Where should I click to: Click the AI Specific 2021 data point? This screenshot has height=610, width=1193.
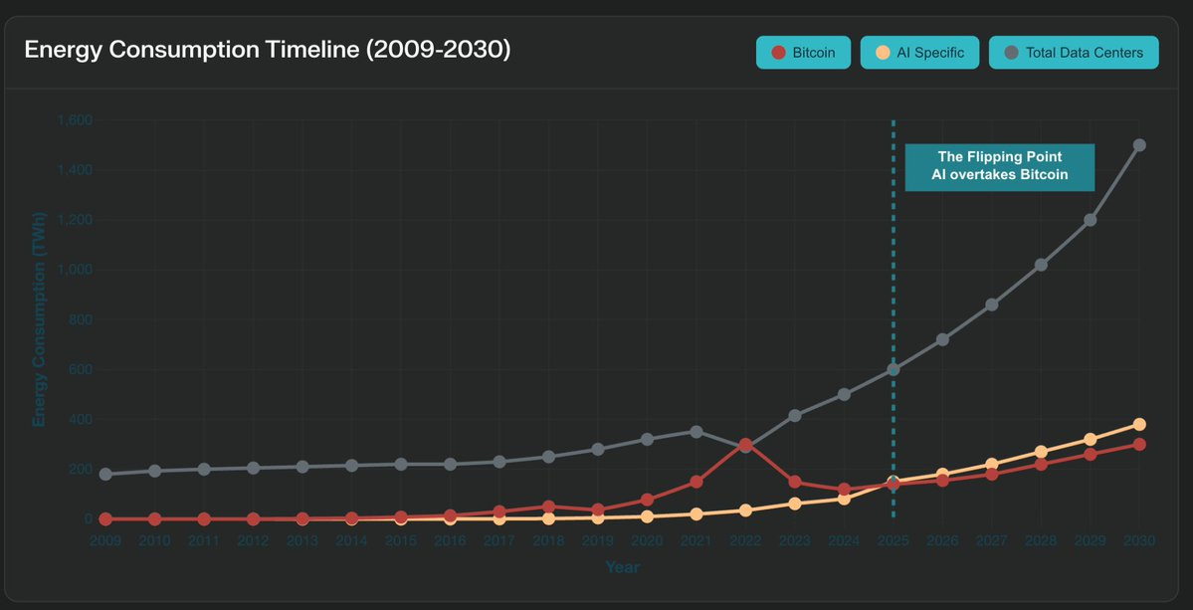coord(696,514)
